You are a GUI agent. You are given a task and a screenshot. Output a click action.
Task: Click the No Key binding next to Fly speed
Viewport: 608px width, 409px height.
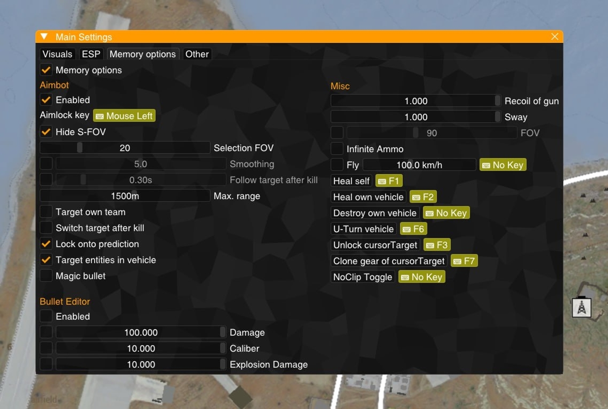(x=503, y=164)
